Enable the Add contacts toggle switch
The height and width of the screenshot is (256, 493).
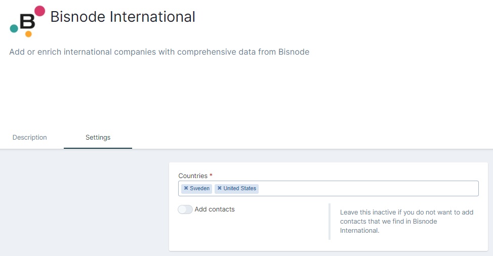185,209
